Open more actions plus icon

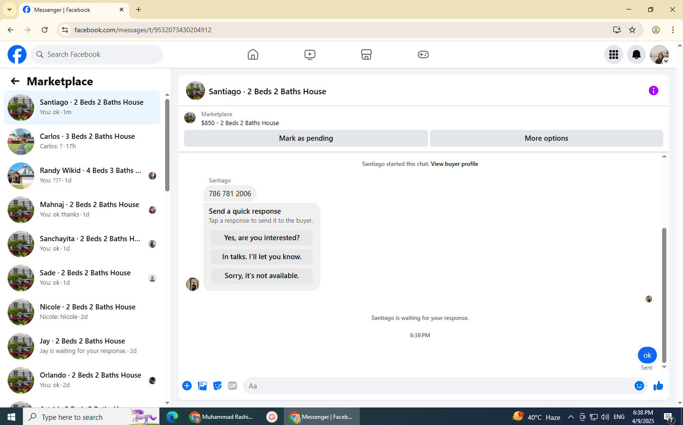tap(187, 386)
